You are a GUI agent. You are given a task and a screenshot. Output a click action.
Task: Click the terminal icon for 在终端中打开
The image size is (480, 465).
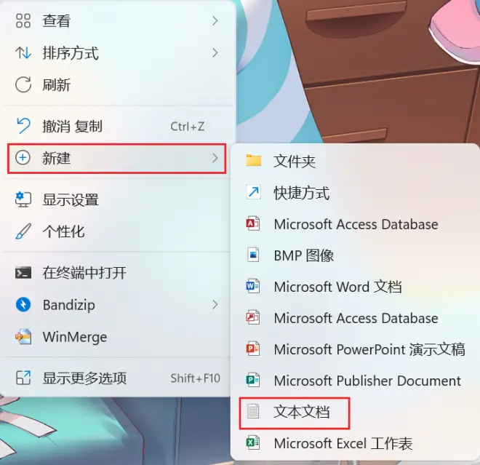pos(23,272)
